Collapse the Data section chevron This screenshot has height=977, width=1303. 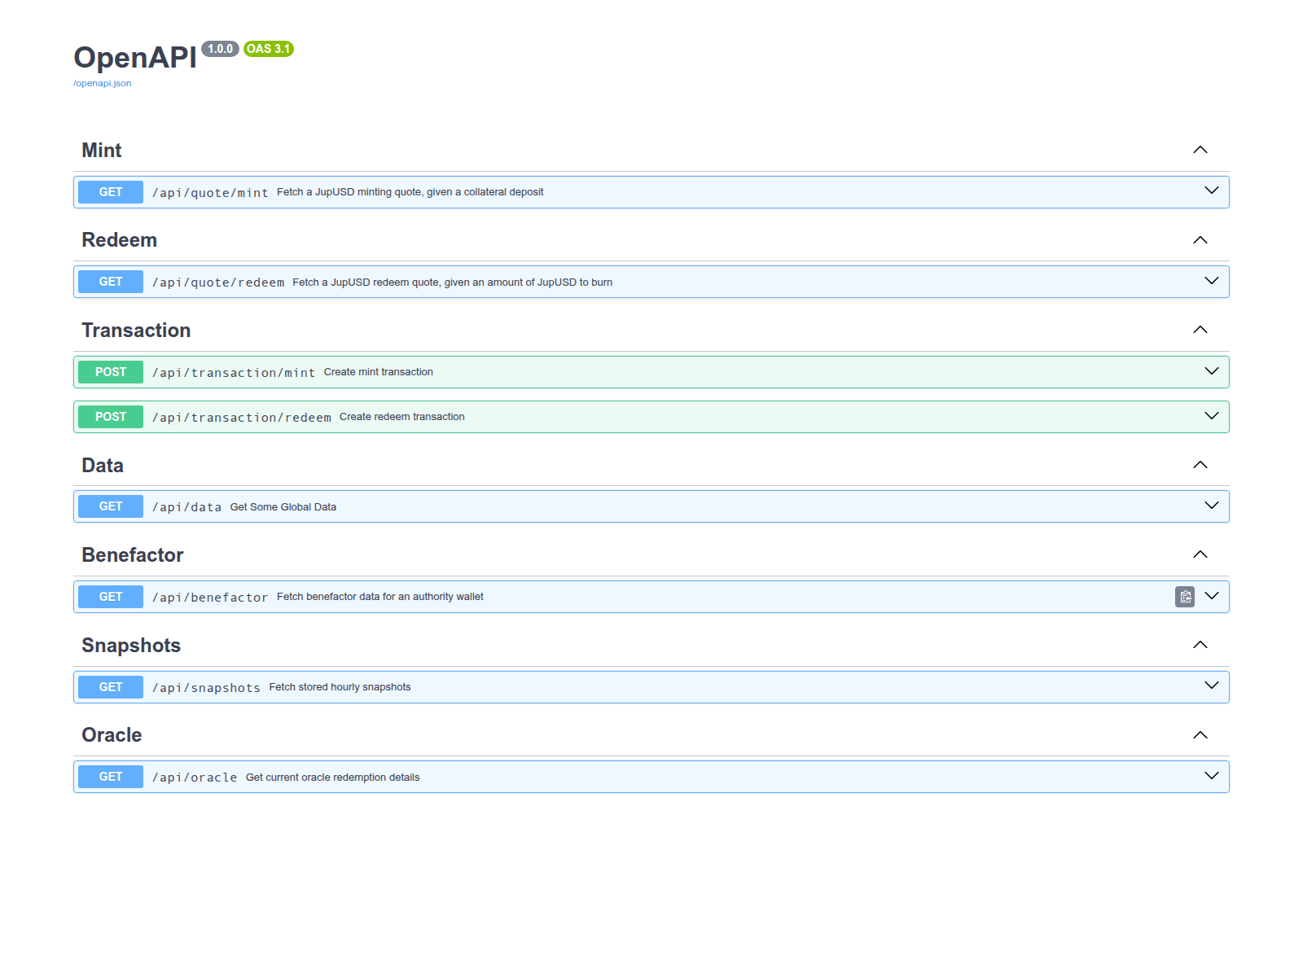coord(1200,465)
